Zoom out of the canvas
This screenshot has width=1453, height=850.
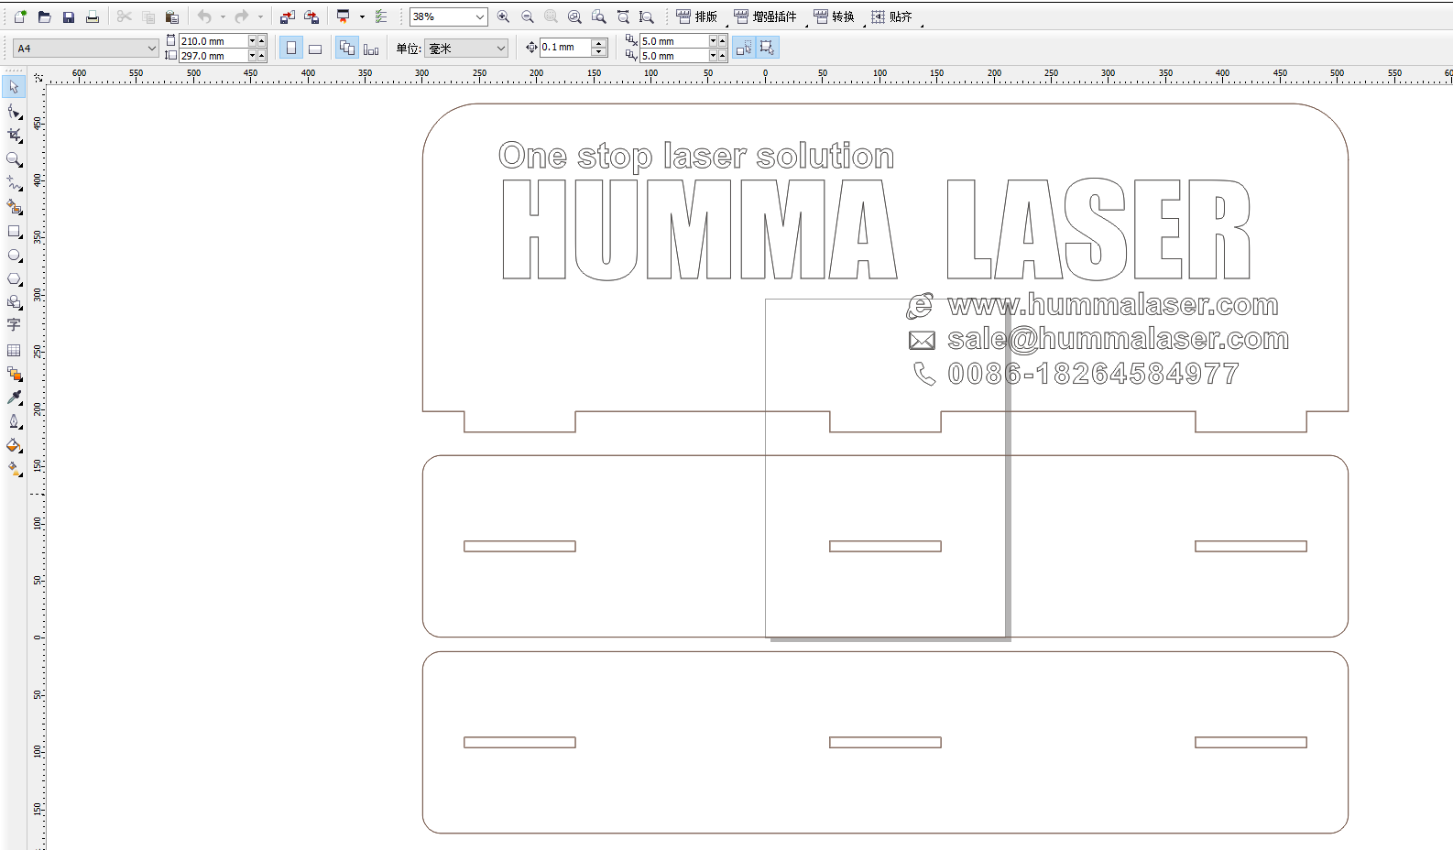point(528,16)
